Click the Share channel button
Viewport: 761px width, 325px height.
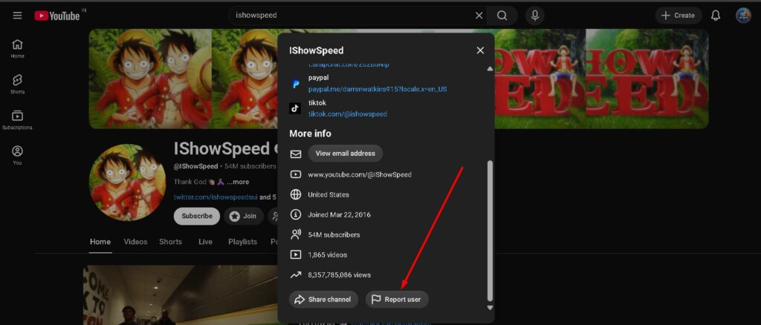324,299
